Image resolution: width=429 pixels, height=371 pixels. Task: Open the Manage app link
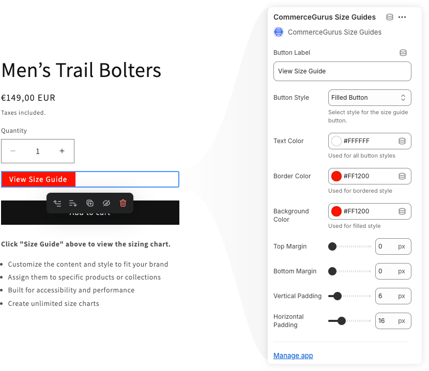click(293, 355)
